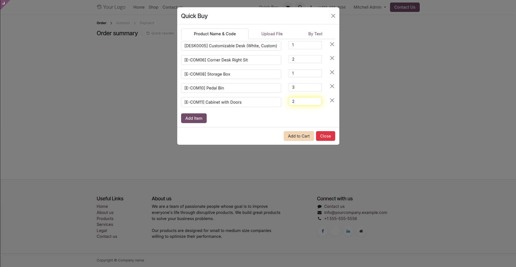Focus the Pedal Bin quantity field

pos(305,87)
